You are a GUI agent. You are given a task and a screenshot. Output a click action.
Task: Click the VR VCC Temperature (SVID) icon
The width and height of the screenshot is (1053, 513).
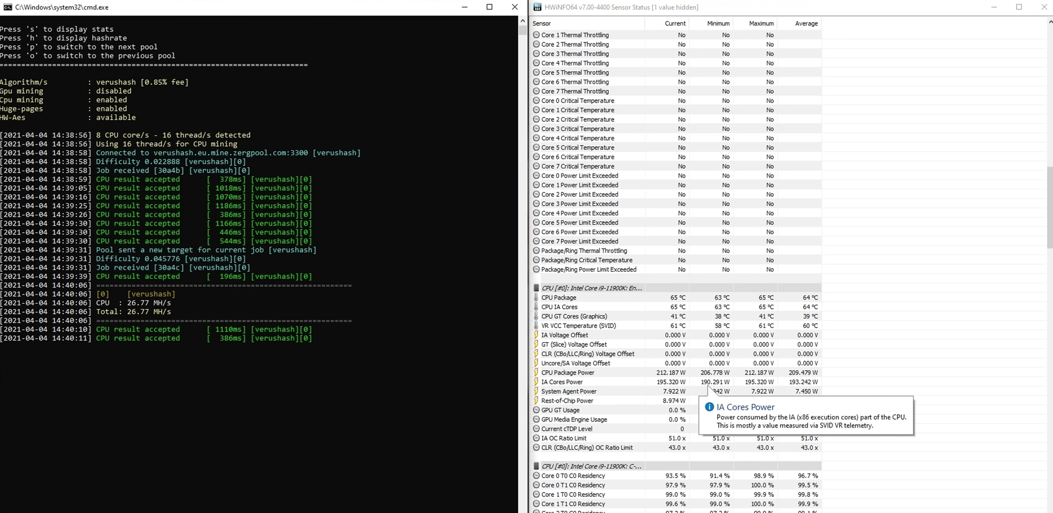click(536, 325)
